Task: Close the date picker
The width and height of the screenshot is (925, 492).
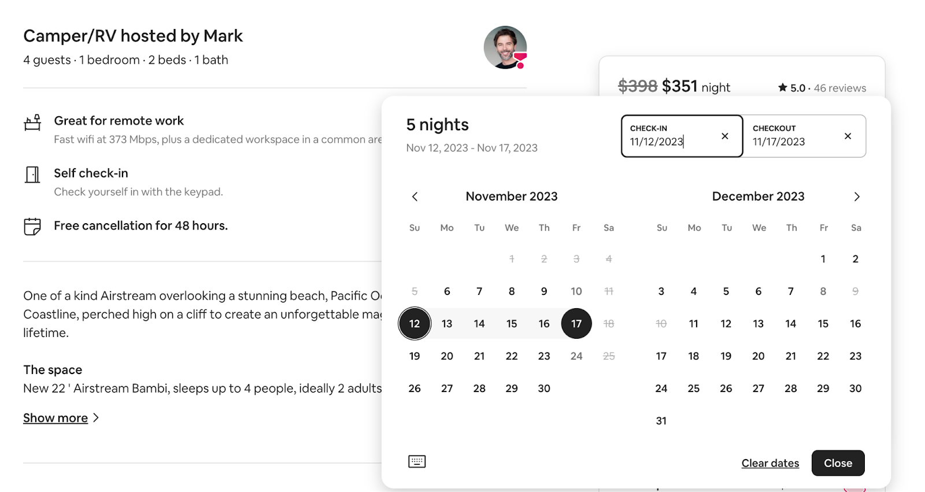Action: (x=838, y=463)
